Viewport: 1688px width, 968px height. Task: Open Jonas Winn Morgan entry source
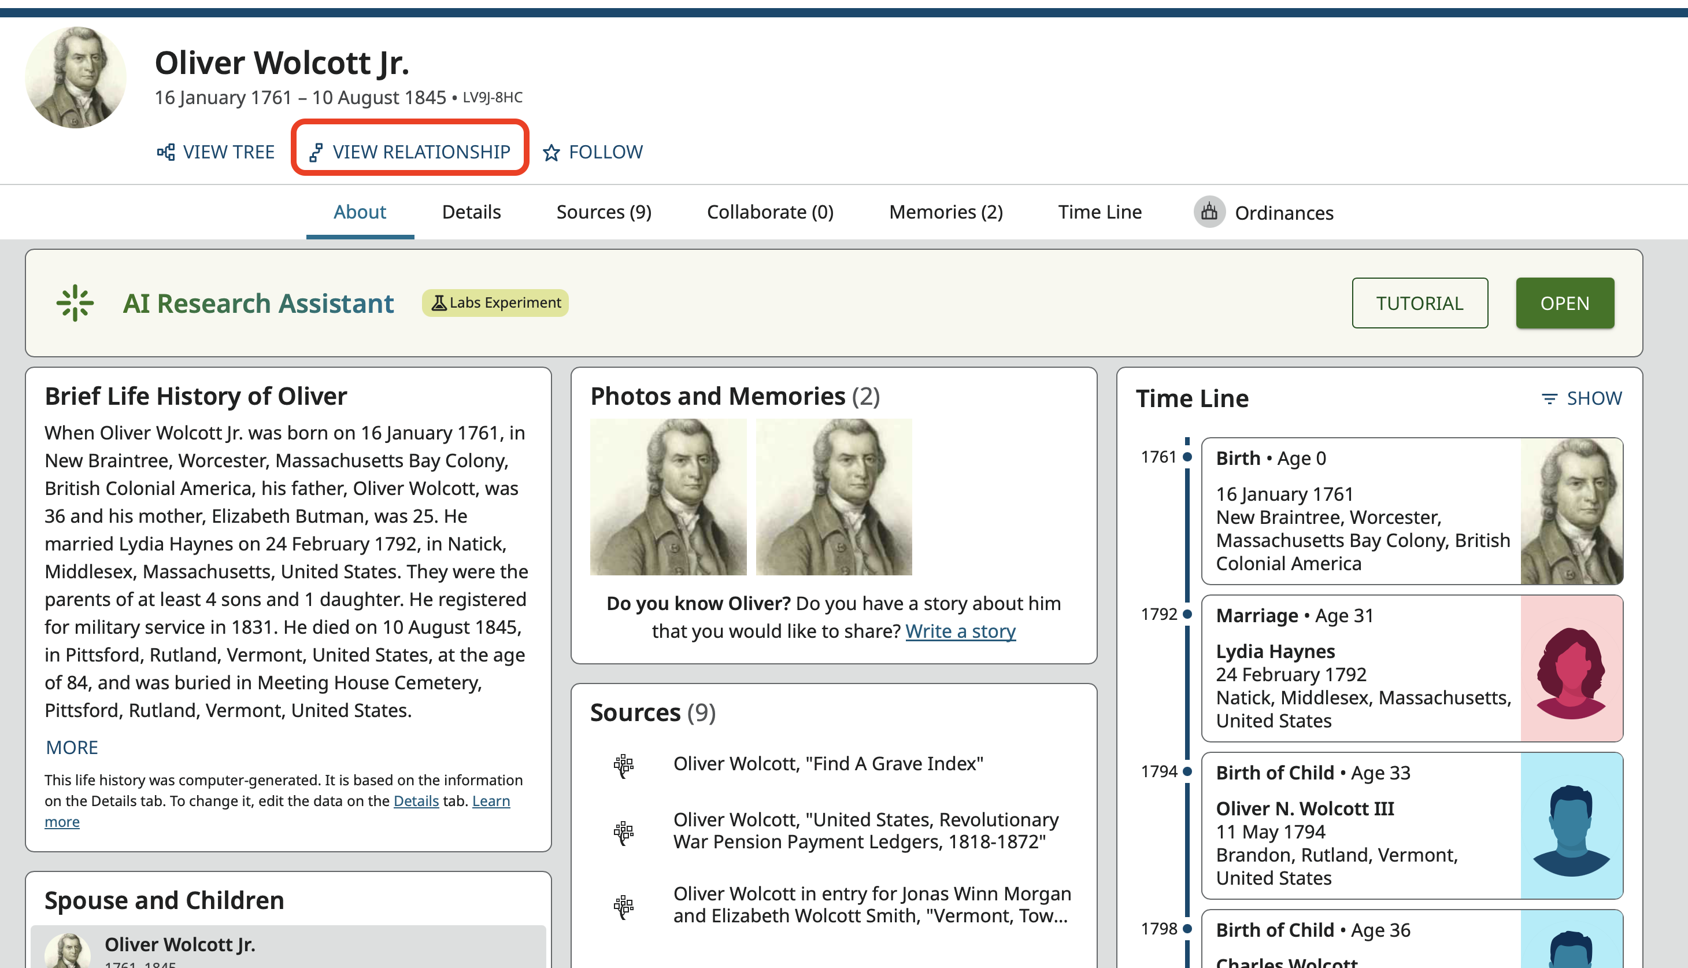click(872, 905)
